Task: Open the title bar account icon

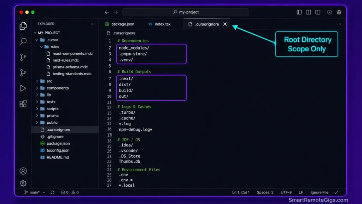Action: pyautogui.click(x=329, y=12)
